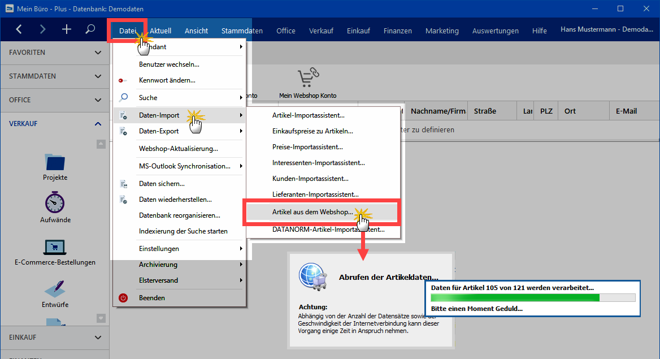
Task: Click the Kennwort ändern key icon
Action: [x=123, y=80]
